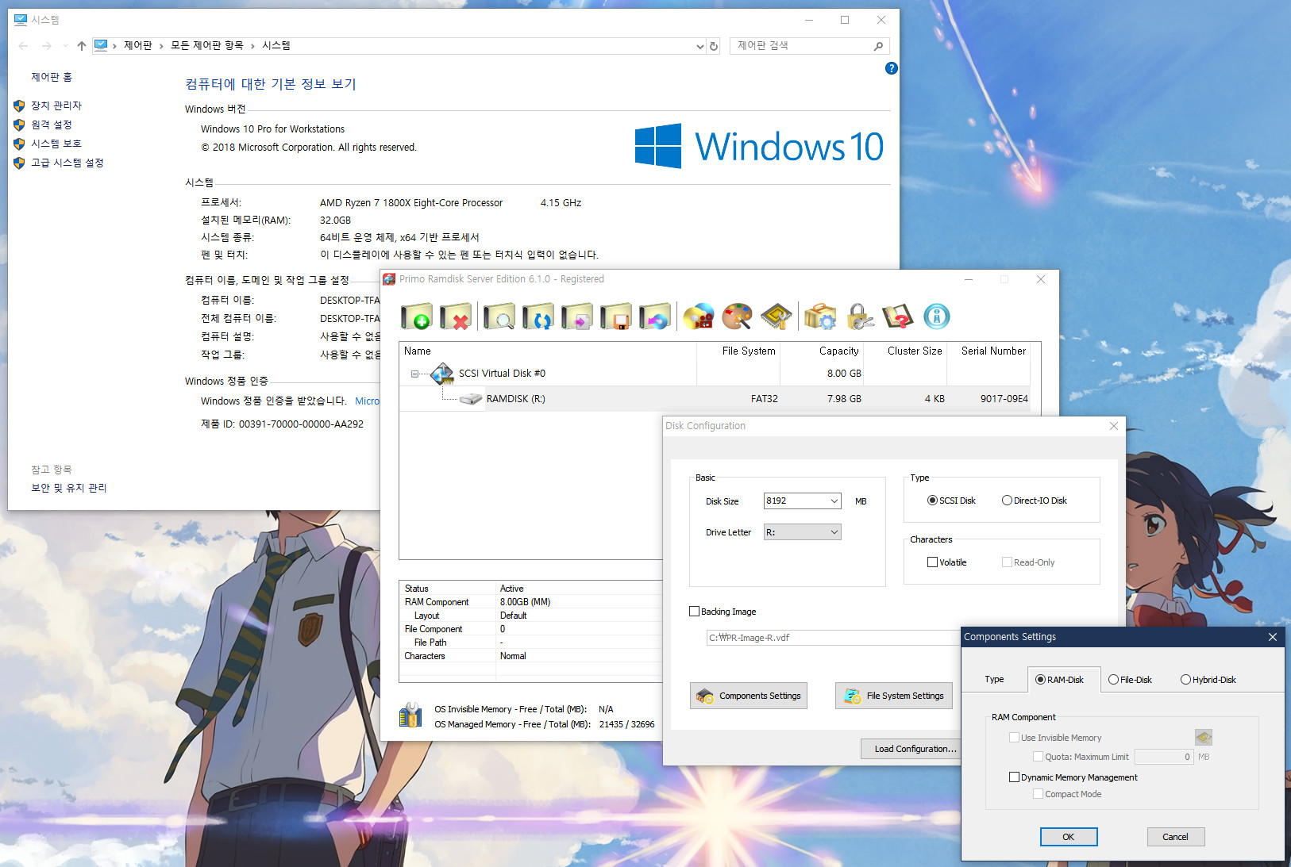Click the 제어판 breadcrumb item

[x=138, y=46]
